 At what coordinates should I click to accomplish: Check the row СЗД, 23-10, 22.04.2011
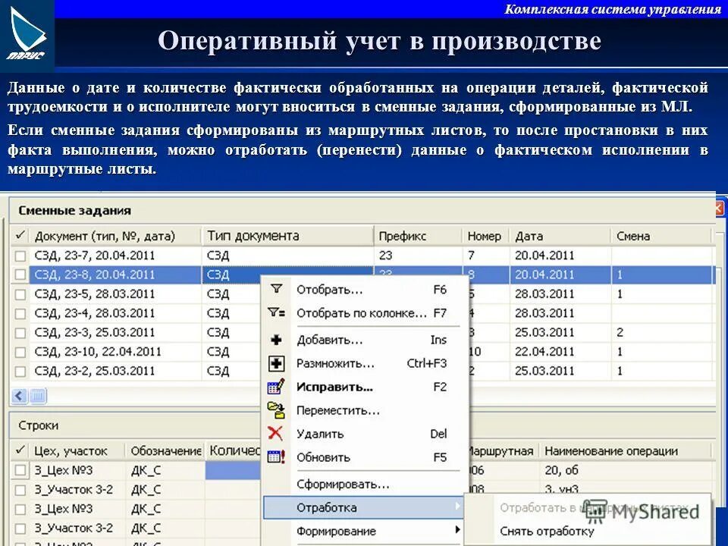(x=20, y=351)
